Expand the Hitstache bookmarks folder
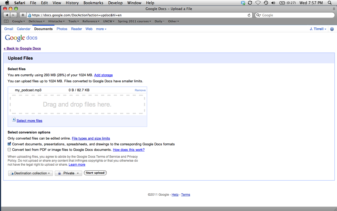Viewport: 337px width, 211px height. 57,21
